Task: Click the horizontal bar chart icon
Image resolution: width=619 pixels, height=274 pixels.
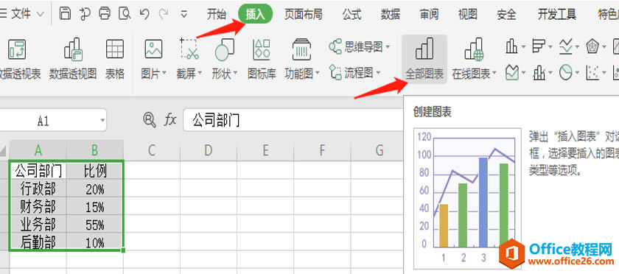Action: 538,46
